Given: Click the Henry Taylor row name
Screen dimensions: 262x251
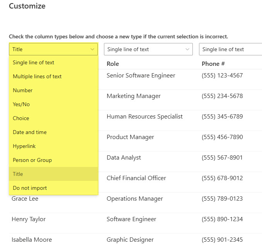Looking at the screenshot, I should (x=29, y=219).
